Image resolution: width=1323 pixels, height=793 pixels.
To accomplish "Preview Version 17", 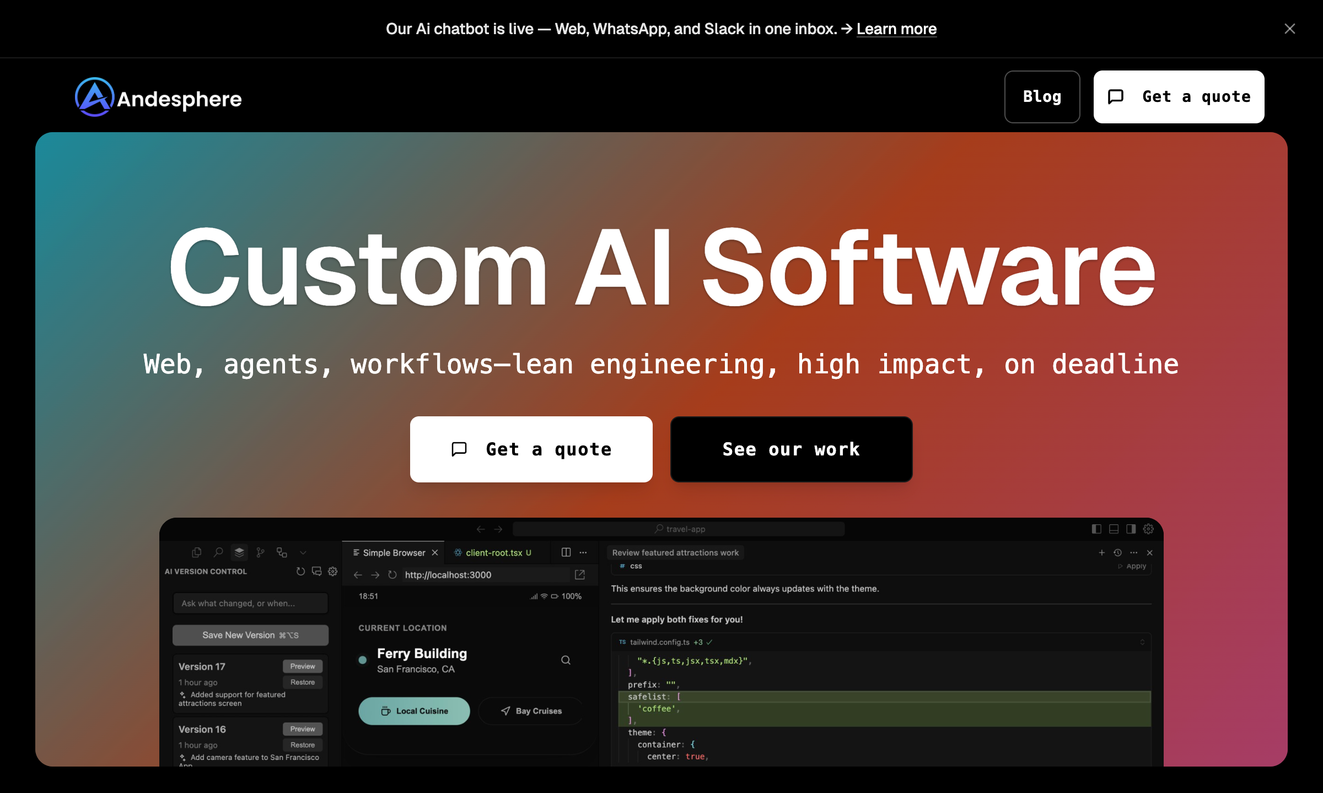I will tap(303, 666).
